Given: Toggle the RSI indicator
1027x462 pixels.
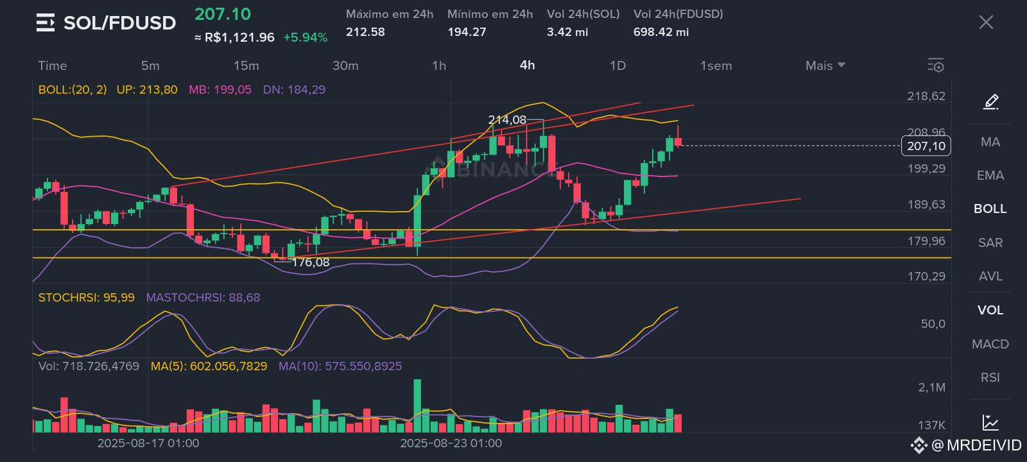Looking at the screenshot, I should tap(990, 377).
